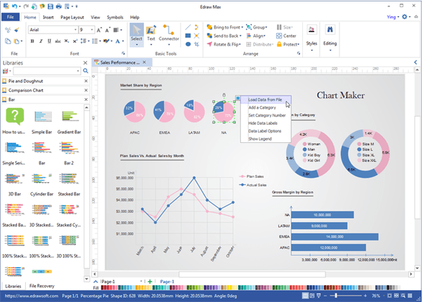The image size is (423, 302).
Task: Click the Protect lock icon
Action: [x=279, y=44]
